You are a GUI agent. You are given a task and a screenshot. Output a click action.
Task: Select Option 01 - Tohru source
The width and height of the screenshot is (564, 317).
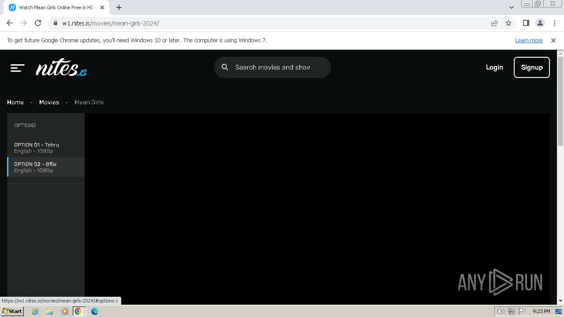click(46, 147)
